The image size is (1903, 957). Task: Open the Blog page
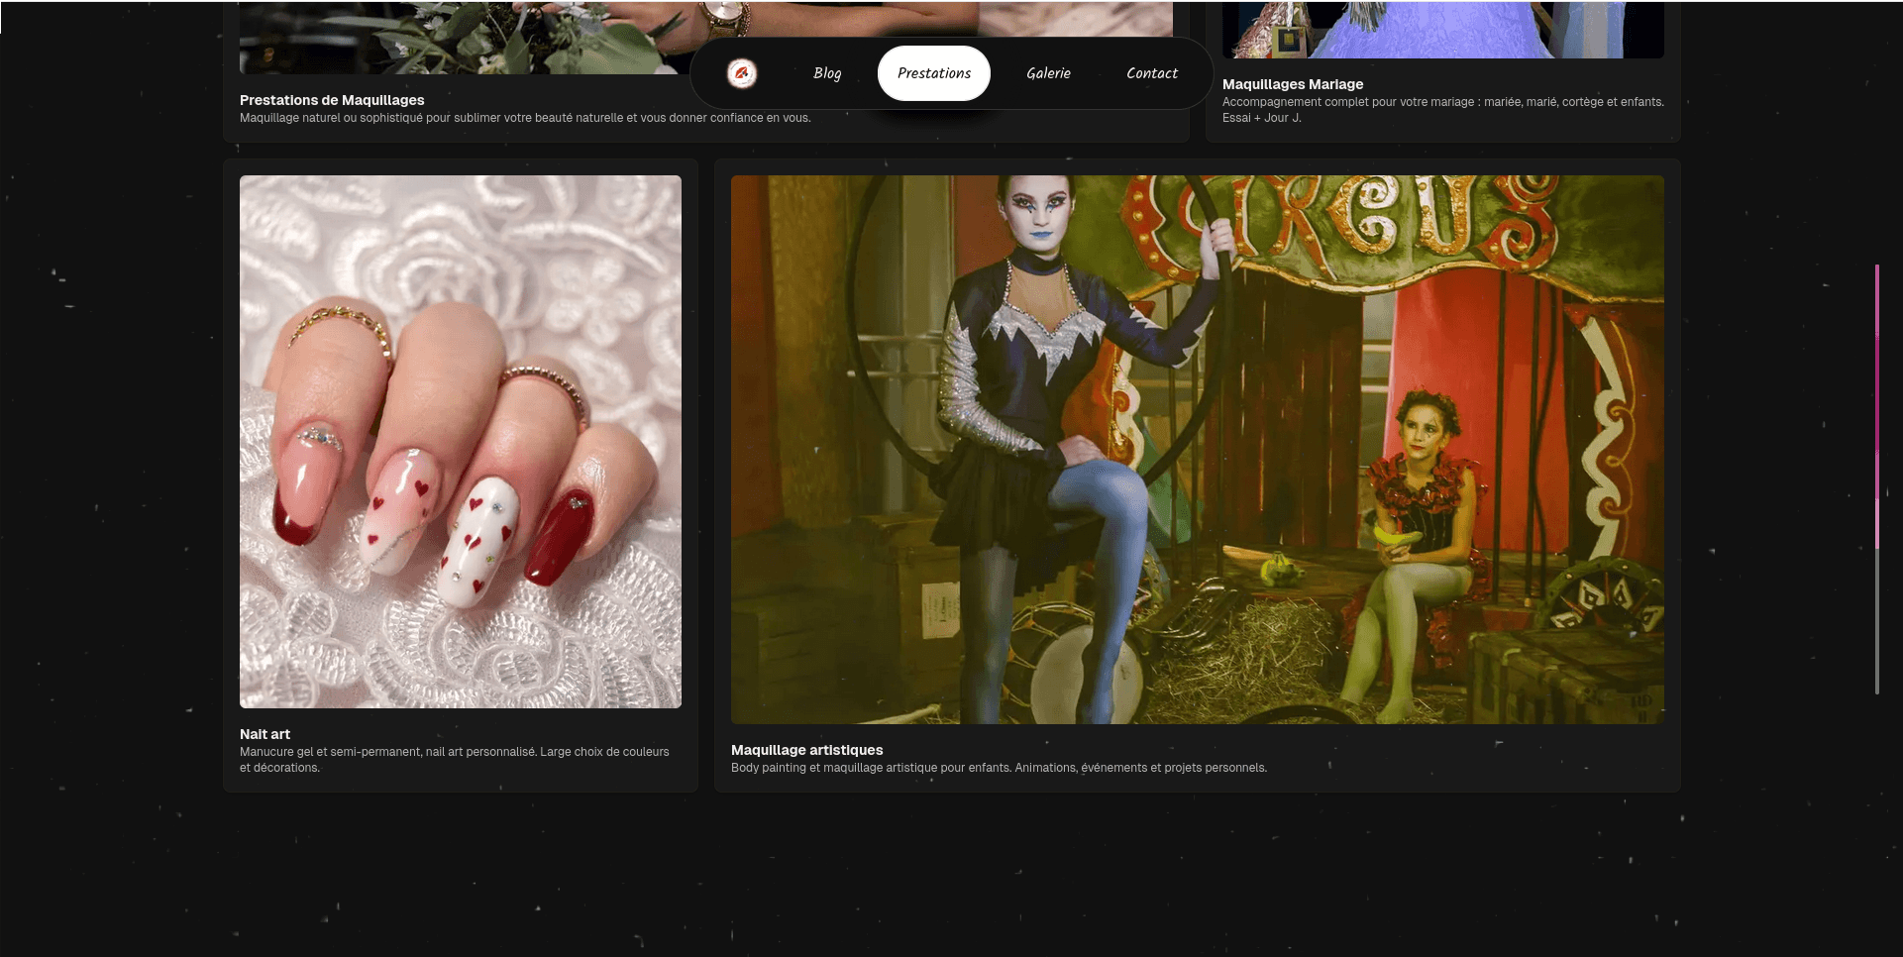(x=827, y=73)
